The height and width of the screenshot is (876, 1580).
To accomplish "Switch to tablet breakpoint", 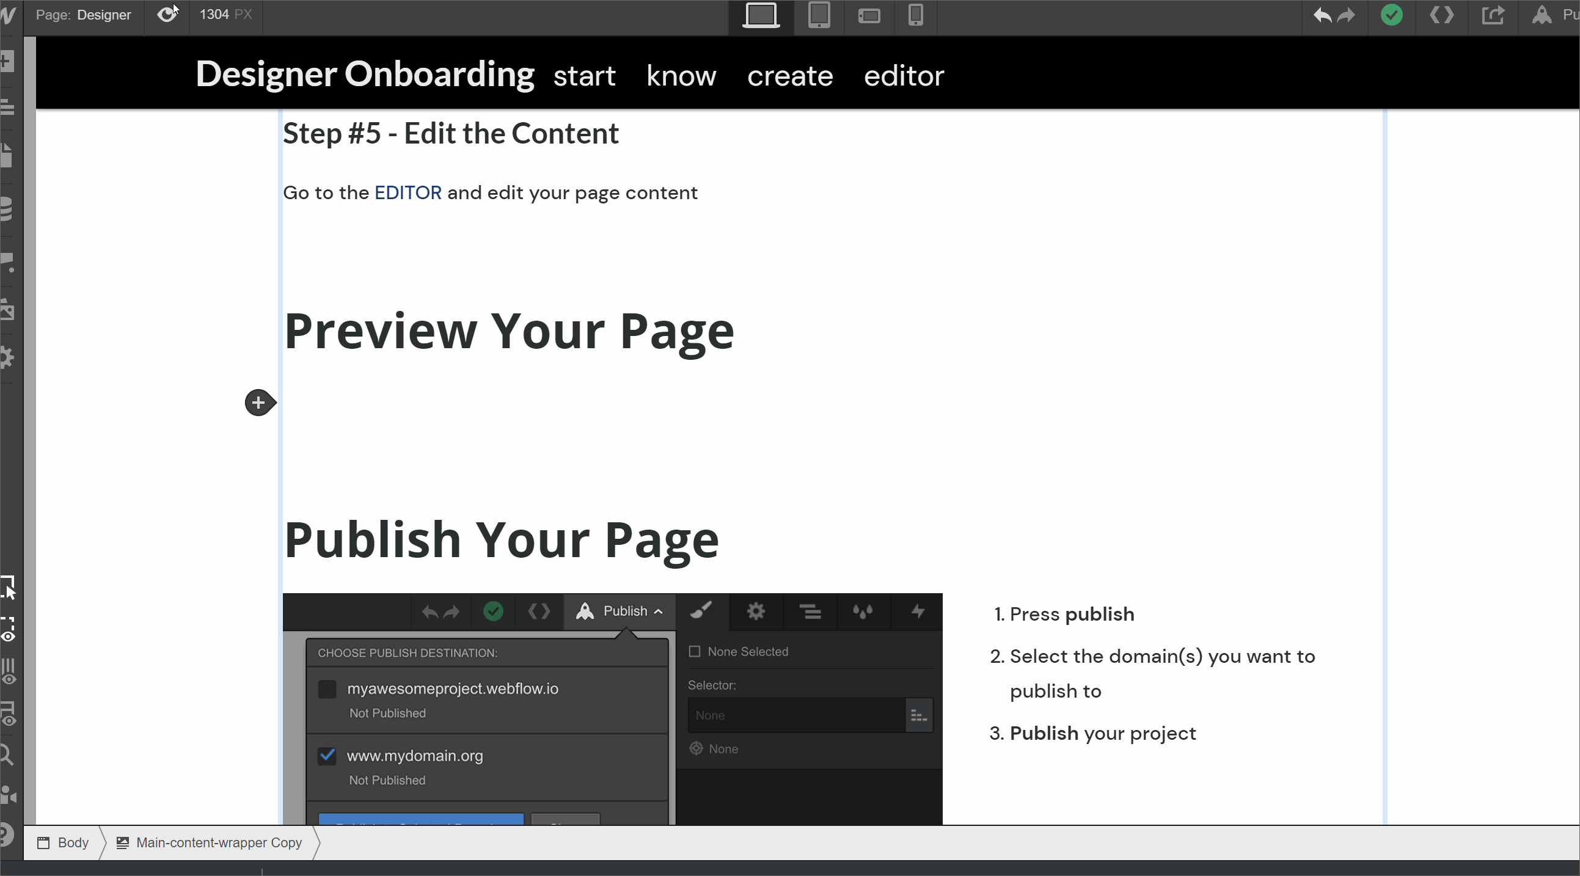I will pyautogui.click(x=819, y=15).
